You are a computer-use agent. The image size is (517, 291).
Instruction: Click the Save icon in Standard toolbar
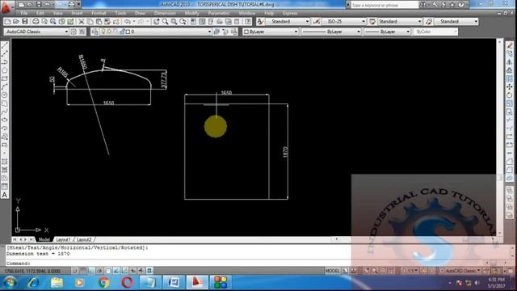click(x=25, y=22)
